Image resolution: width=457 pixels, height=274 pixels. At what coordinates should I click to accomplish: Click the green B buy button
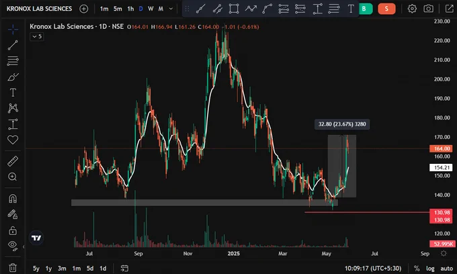366,9
